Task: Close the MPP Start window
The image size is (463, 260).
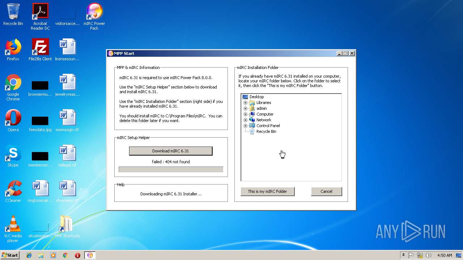Action: pyautogui.click(x=352, y=53)
